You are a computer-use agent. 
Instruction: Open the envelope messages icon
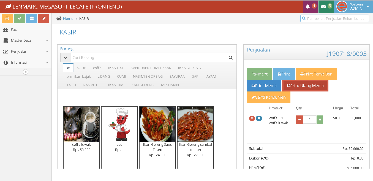323,6
